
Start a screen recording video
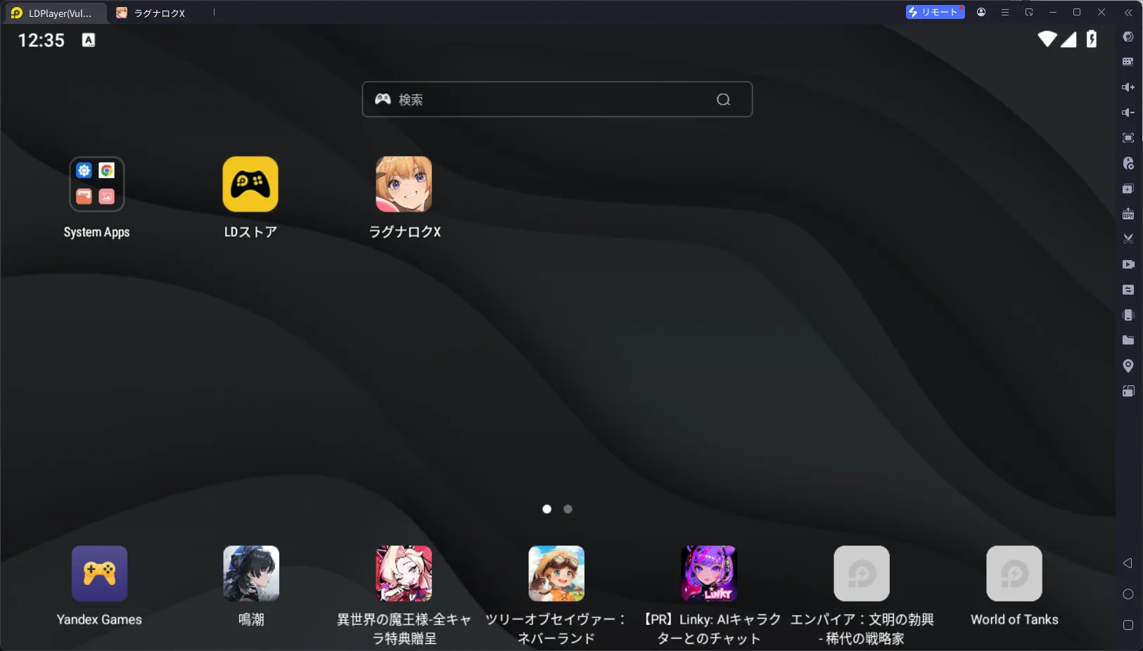coord(1128,264)
